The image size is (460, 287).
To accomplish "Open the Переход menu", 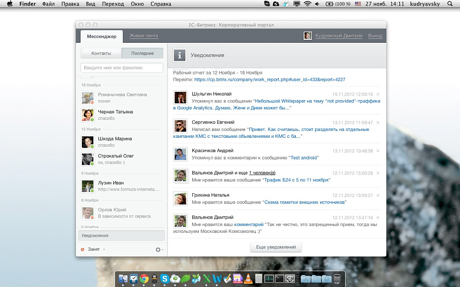I will point(113,4).
